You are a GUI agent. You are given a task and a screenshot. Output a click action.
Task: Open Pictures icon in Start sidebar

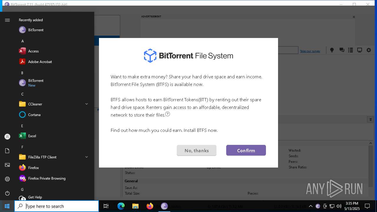(x=7, y=165)
